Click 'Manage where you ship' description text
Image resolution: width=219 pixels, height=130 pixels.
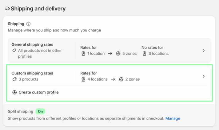54,30
